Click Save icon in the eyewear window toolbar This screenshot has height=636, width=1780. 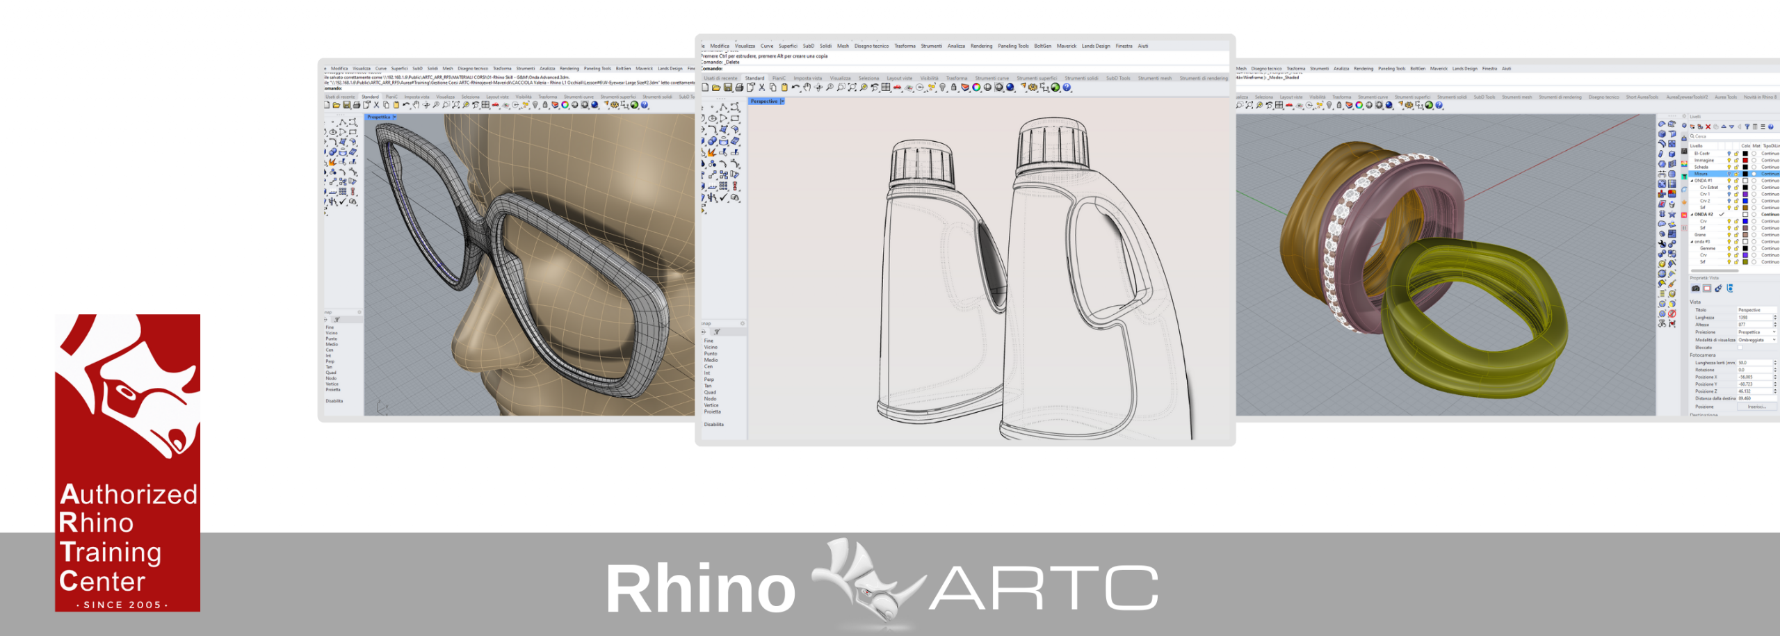point(346,105)
